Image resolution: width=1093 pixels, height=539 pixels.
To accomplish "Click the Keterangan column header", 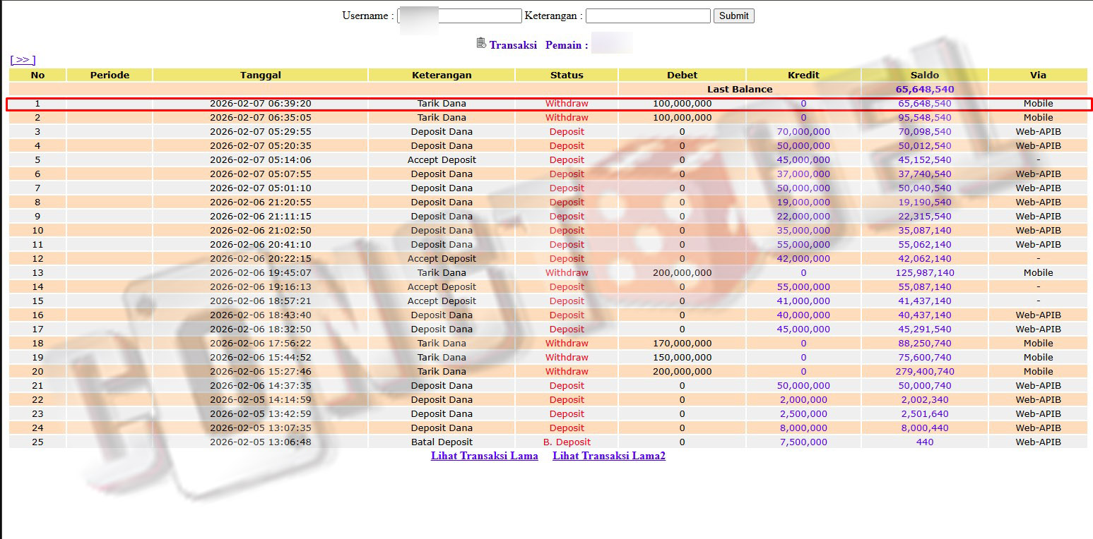I will (x=442, y=75).
